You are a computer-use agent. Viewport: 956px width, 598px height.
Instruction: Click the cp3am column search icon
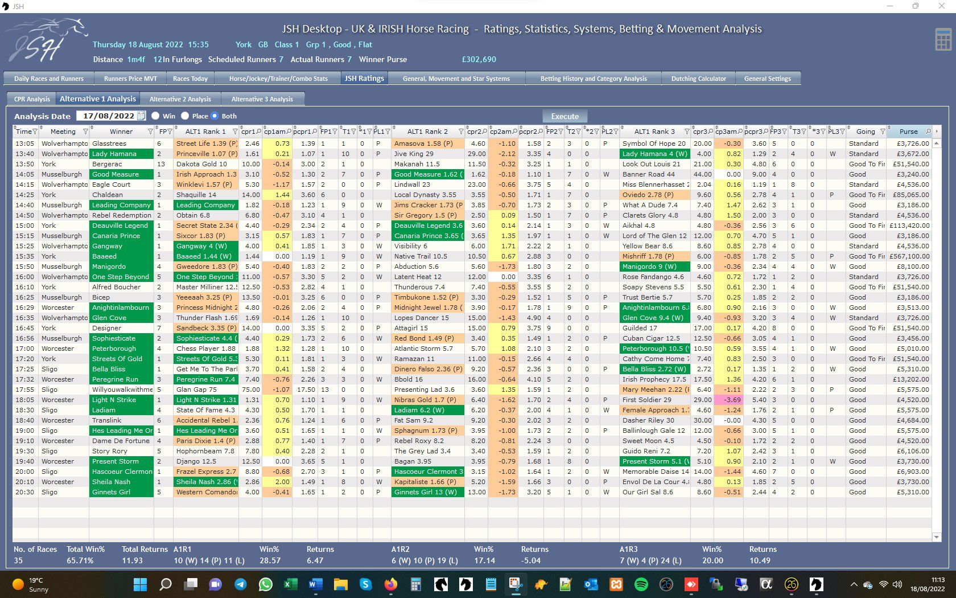740,132
